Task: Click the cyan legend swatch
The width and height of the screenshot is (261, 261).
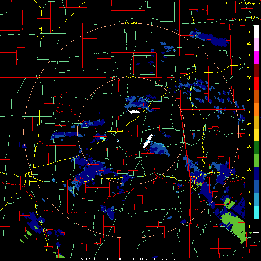Action: coord(256,213)
